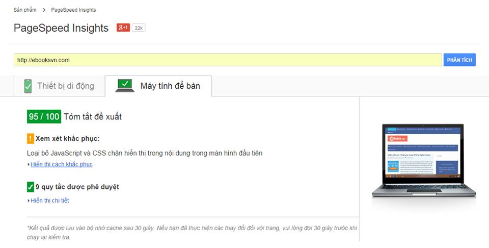The width and height of the screenshot is (489, 248).
Task: Switch to Thiết bị di động tab
Action: tap(59, 86)
